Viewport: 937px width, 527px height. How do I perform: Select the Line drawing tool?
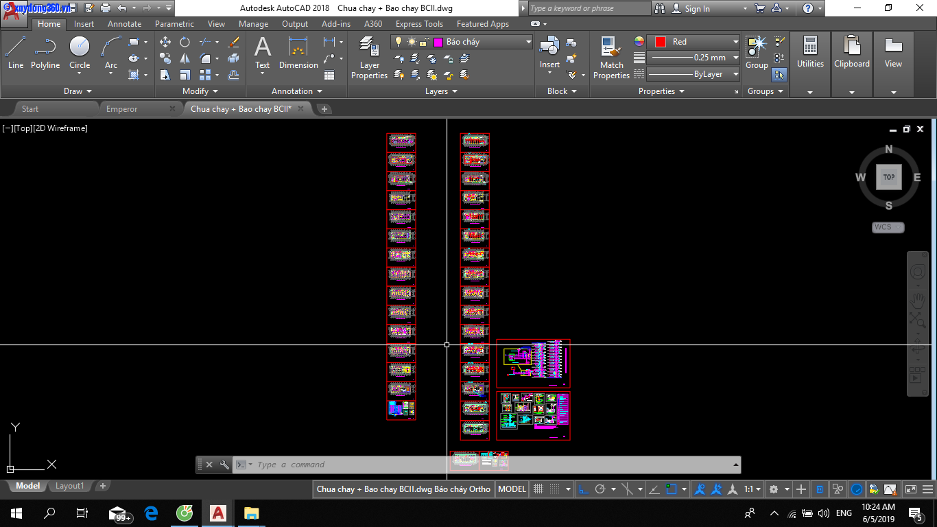click(x=15, y=54)
